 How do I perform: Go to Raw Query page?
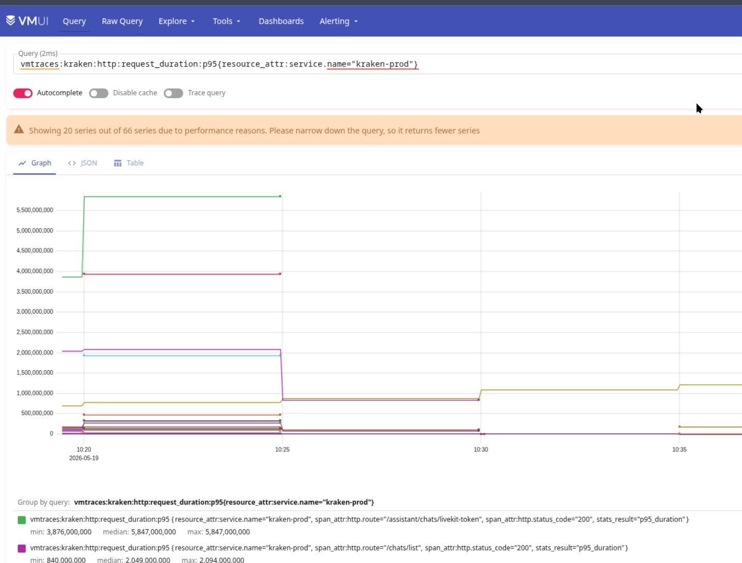[122, 21]
